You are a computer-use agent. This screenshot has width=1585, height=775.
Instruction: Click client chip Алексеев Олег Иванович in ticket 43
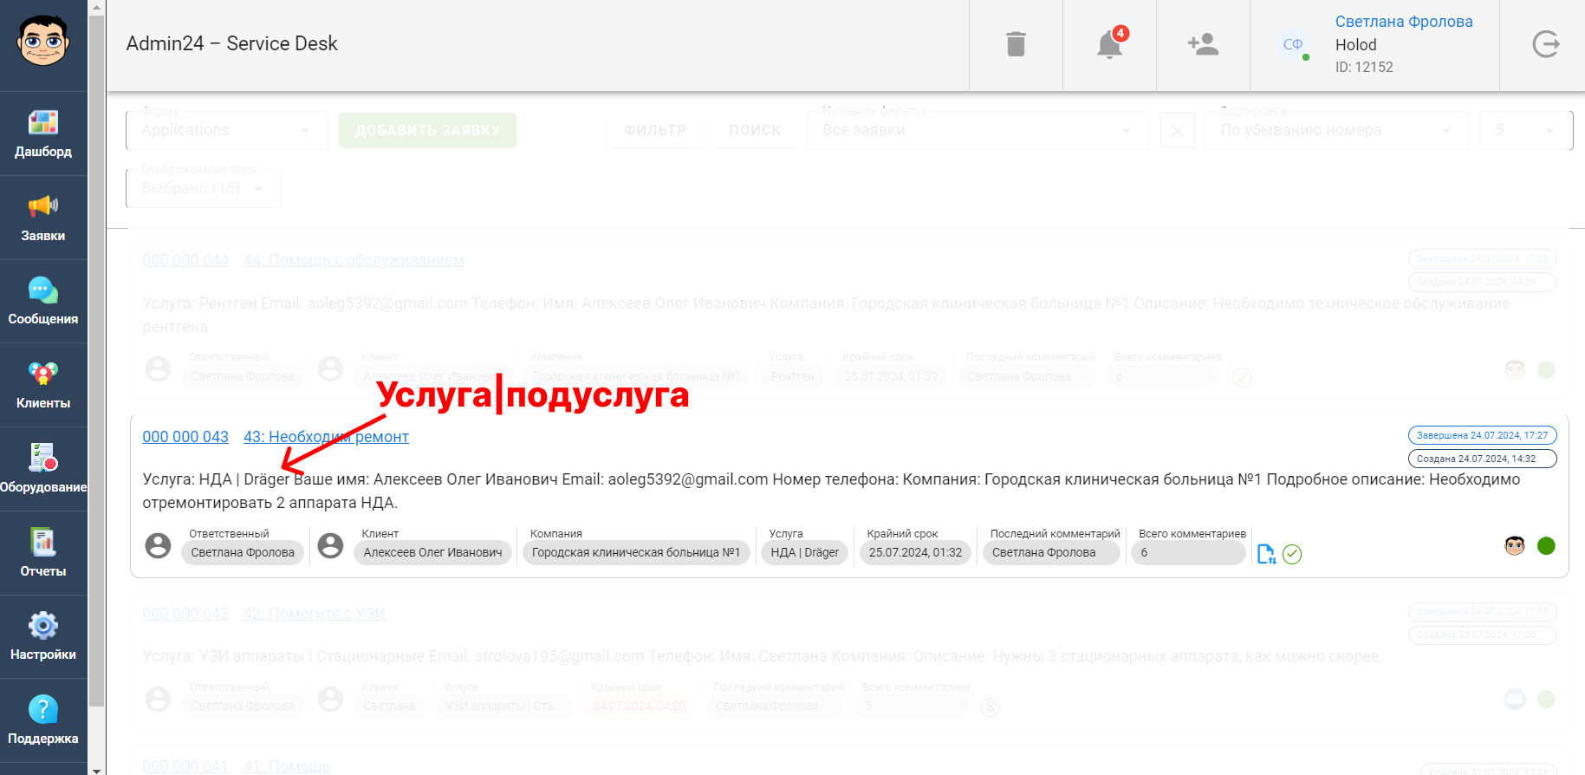click(x=432, y=552)
